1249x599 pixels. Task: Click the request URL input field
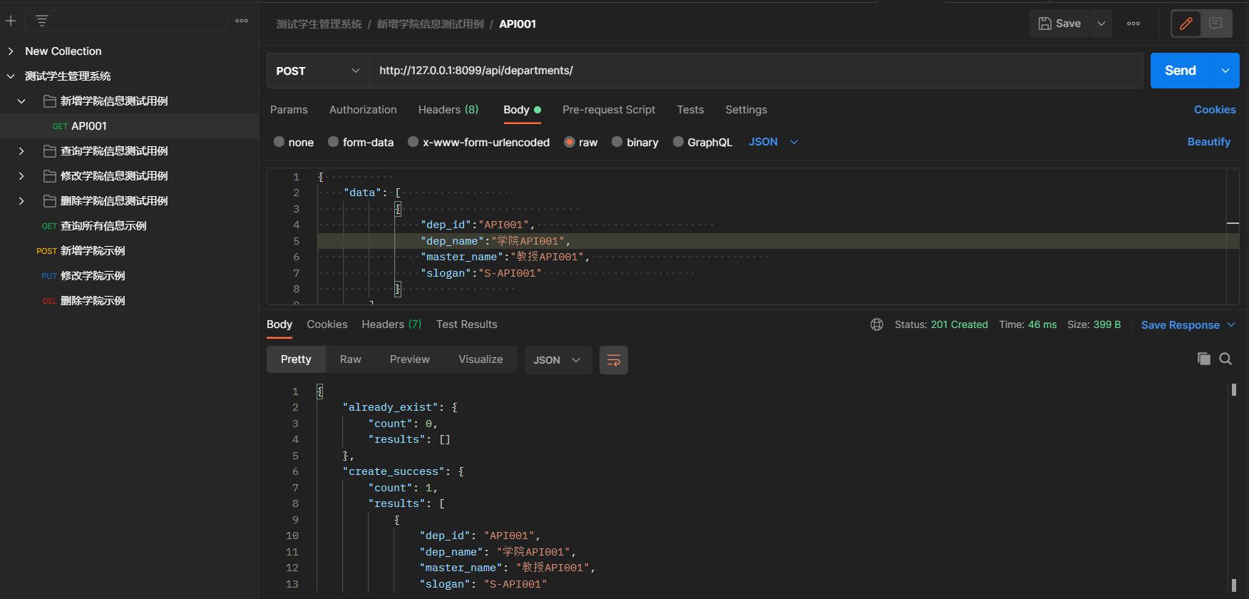[756, 71]
